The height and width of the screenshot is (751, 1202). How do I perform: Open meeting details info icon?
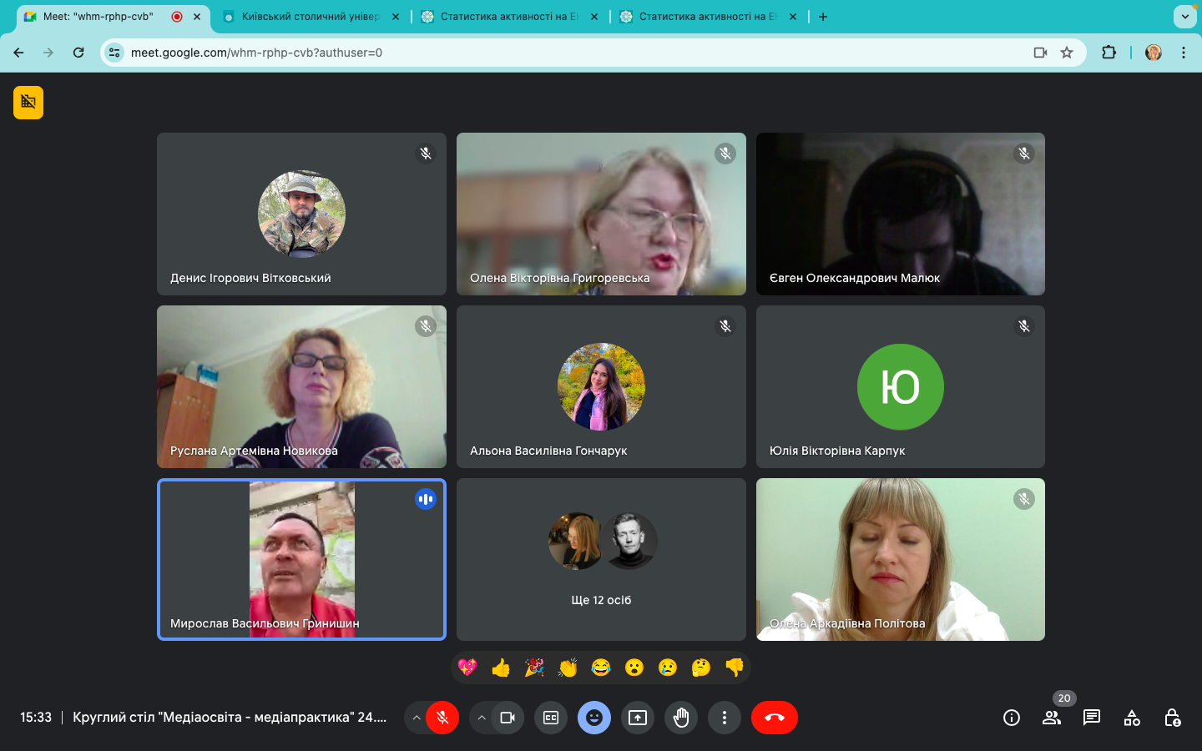(1011, 718)
